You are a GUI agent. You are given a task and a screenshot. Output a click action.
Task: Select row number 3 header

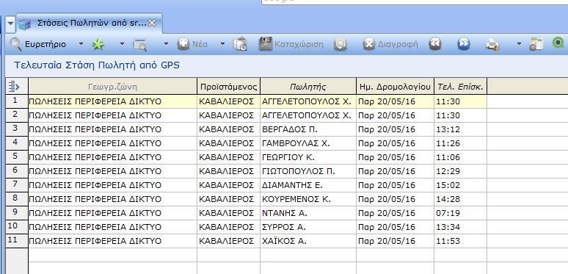[17, 129]
